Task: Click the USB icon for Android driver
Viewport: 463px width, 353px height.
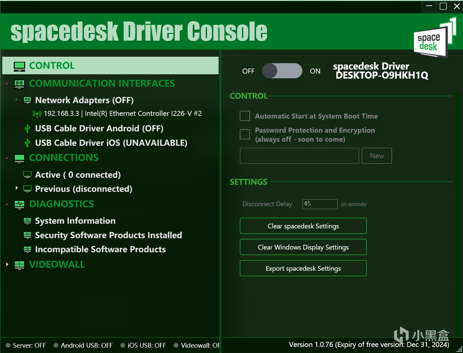Action: pos(28,129)
